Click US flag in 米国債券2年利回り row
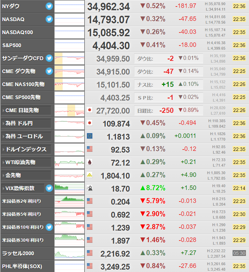This screenshot has width=249, height=272. pos(90,201)
